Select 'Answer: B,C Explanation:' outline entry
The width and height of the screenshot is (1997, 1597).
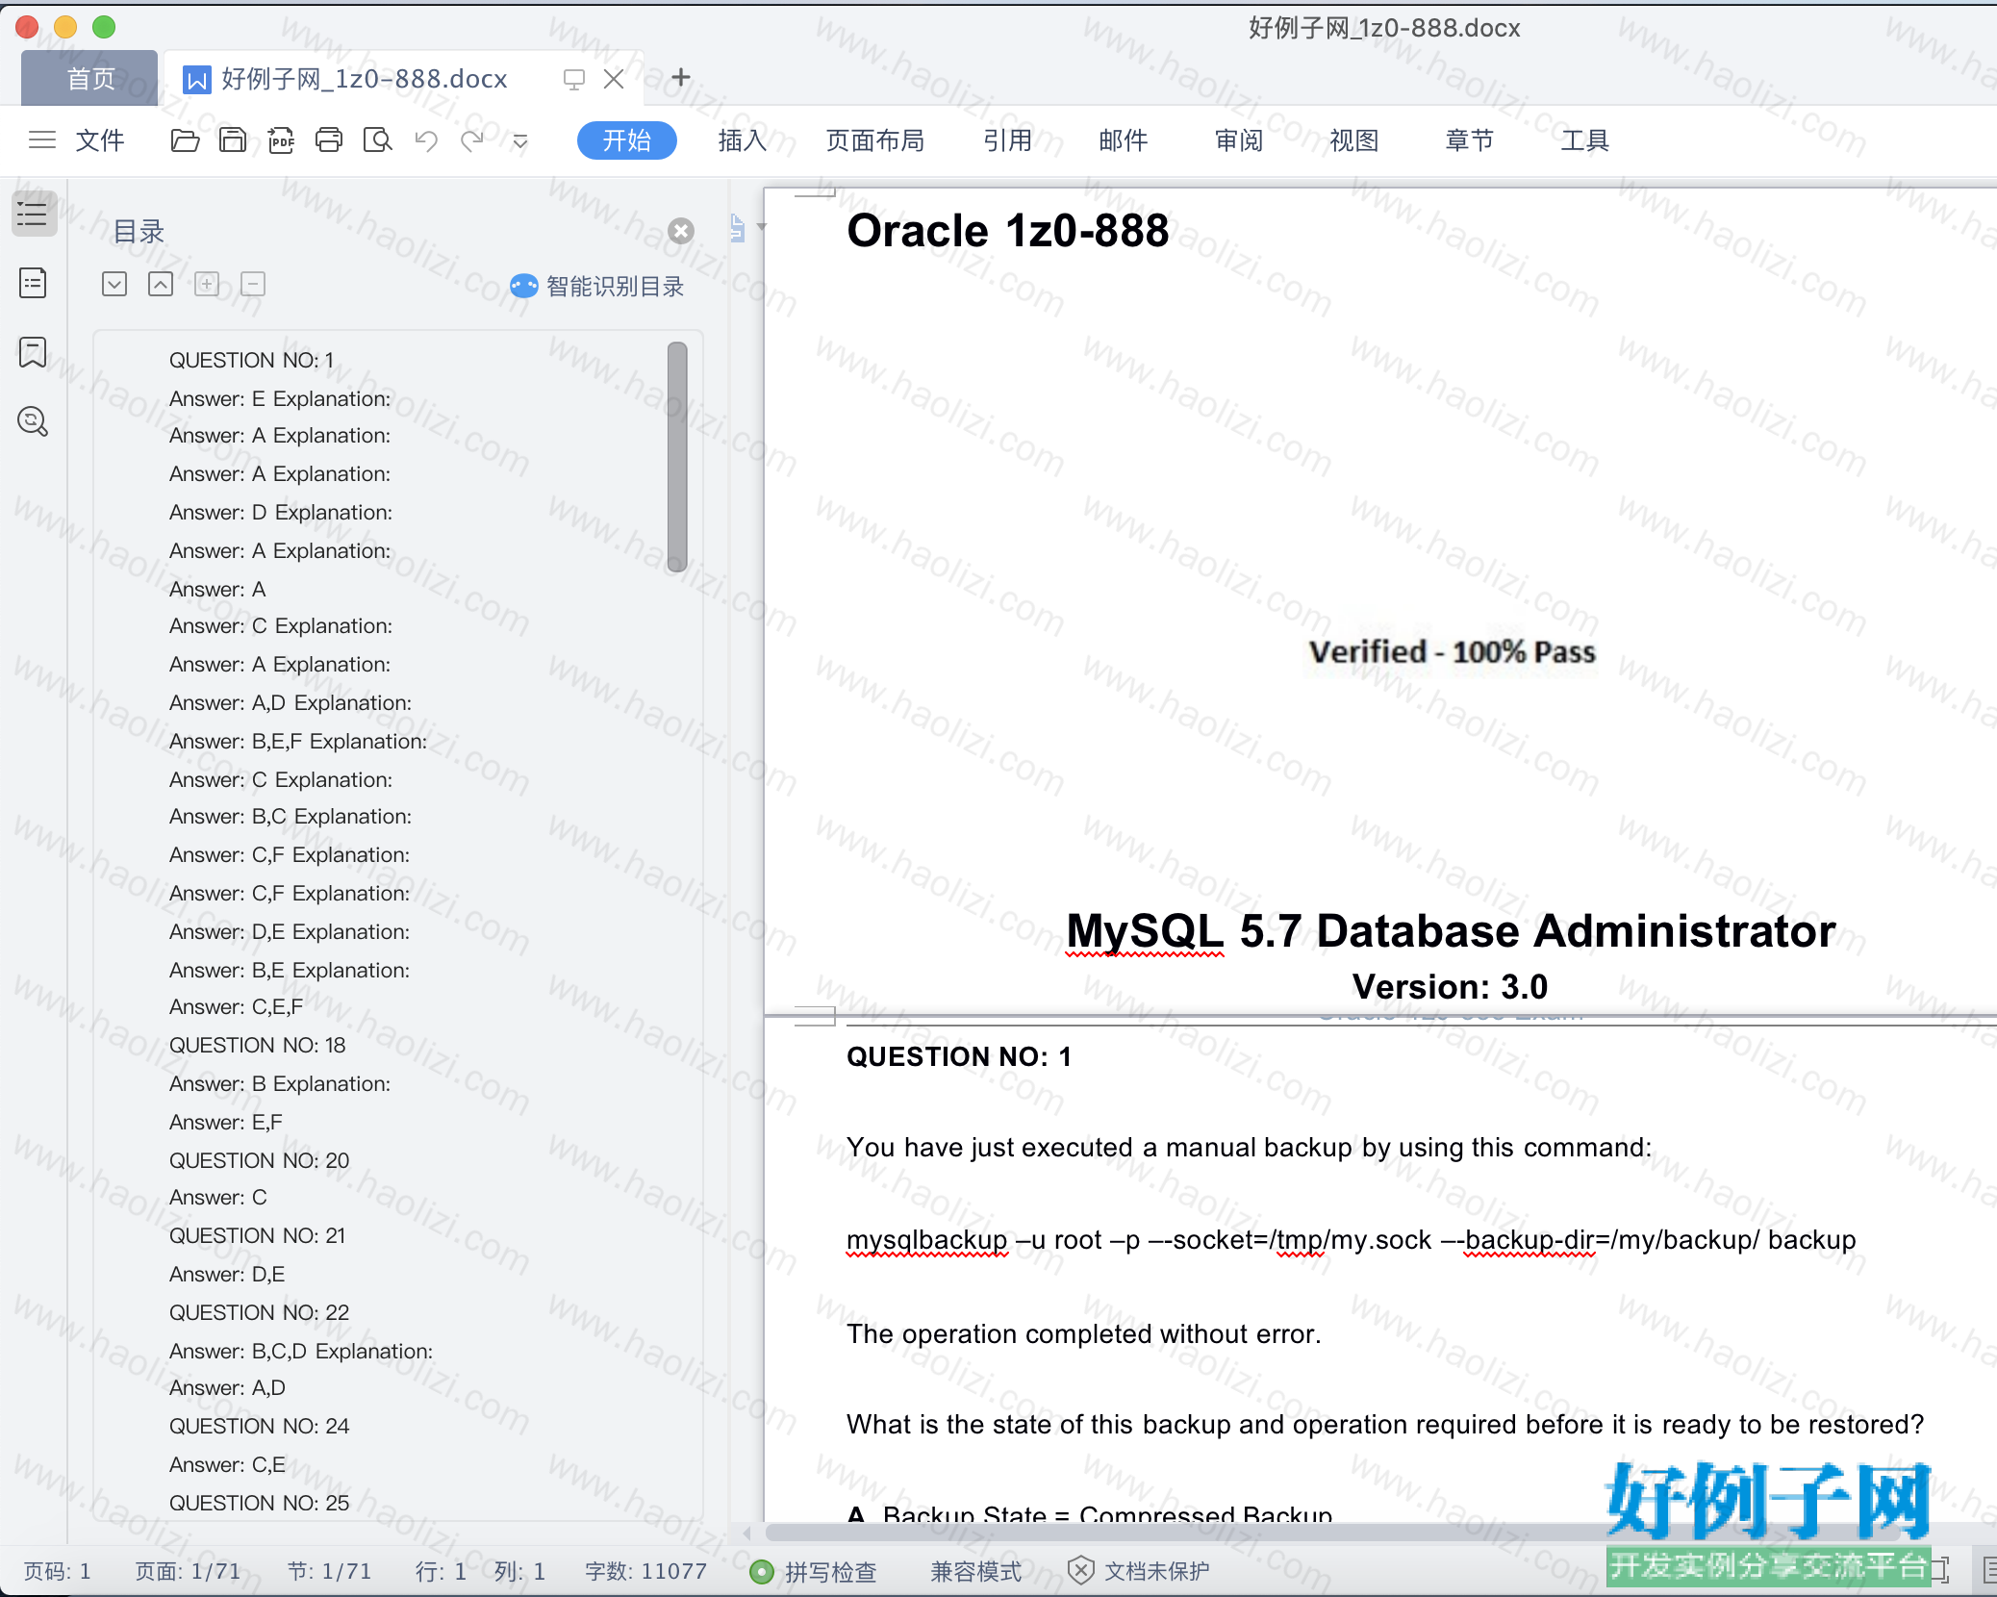click(x=291, y=816)
